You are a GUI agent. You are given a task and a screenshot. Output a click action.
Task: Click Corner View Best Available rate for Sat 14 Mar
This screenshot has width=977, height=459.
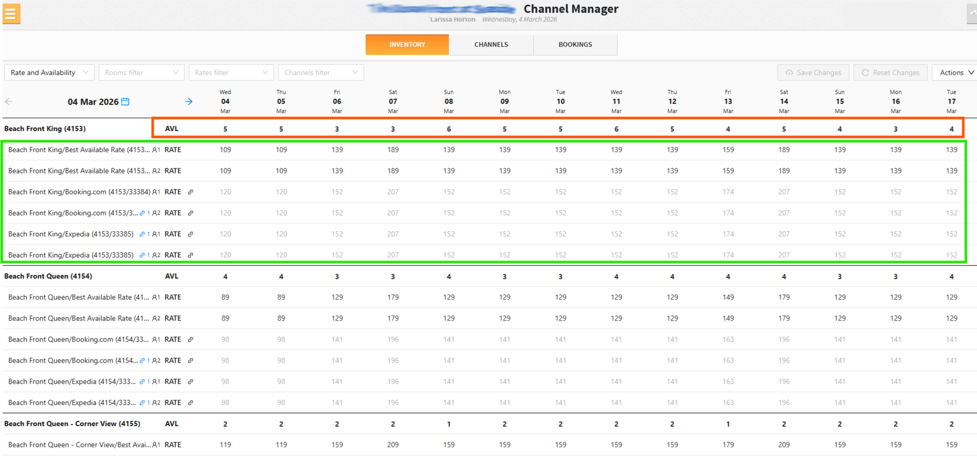(784, 445)
